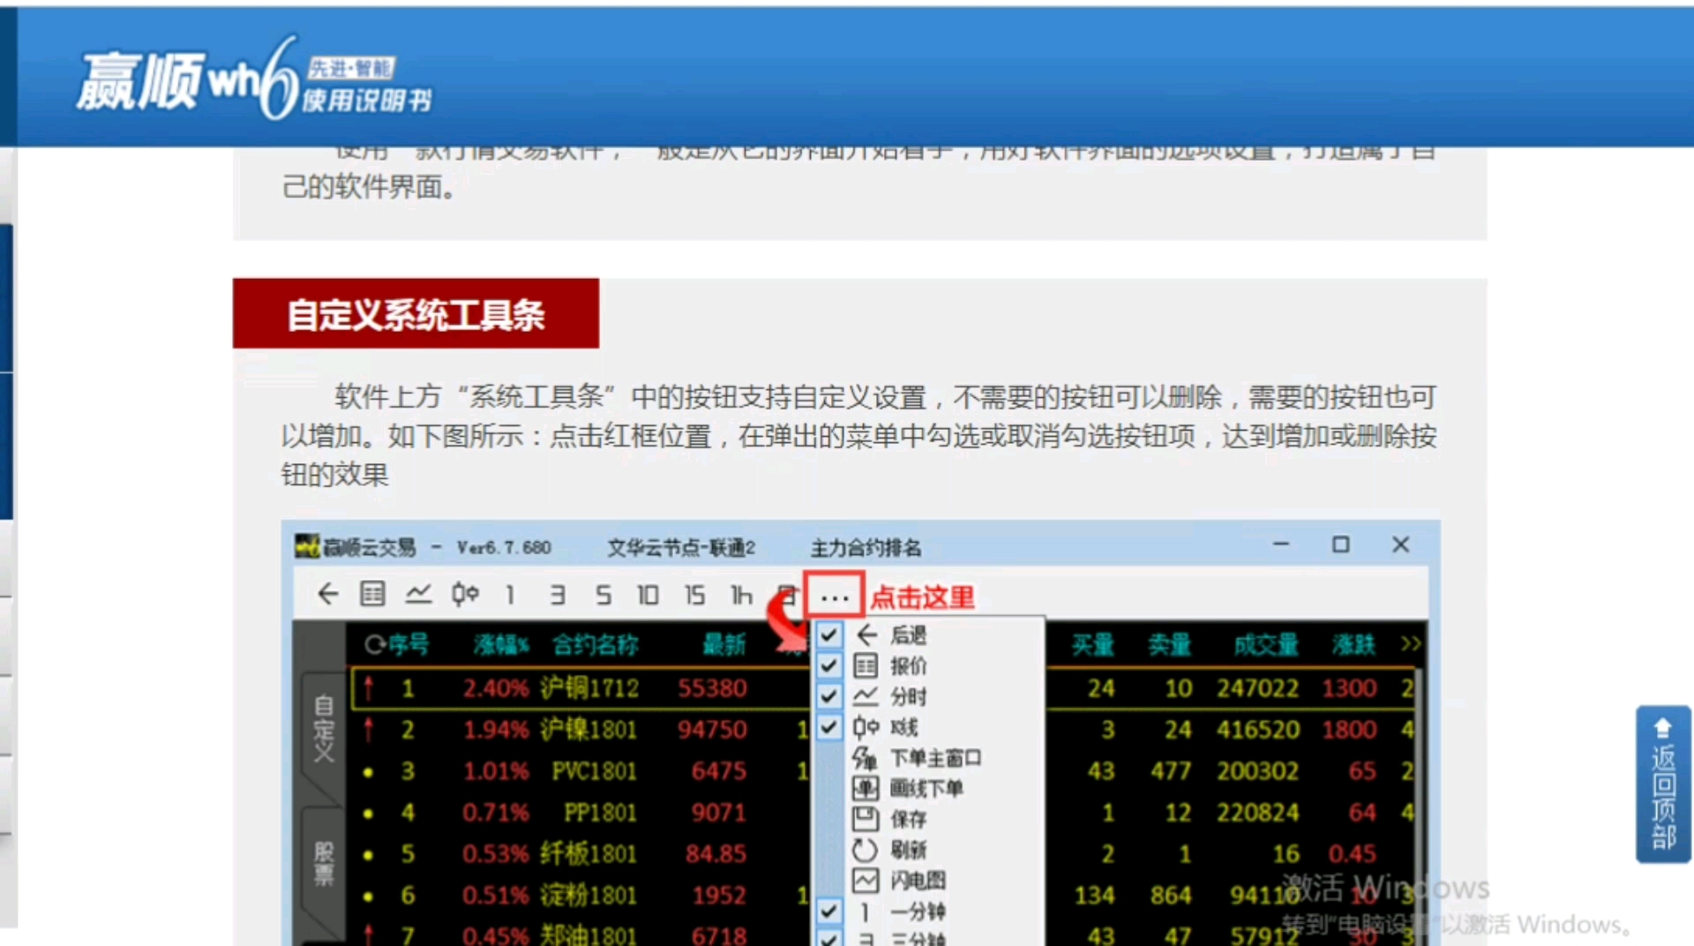Click the 文华云节点-联通2 title text

point(681,548)
